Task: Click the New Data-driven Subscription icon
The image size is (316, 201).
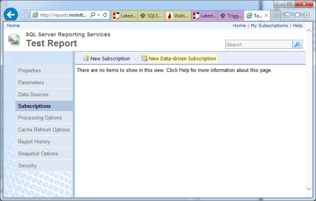Action: click(144, 58)
